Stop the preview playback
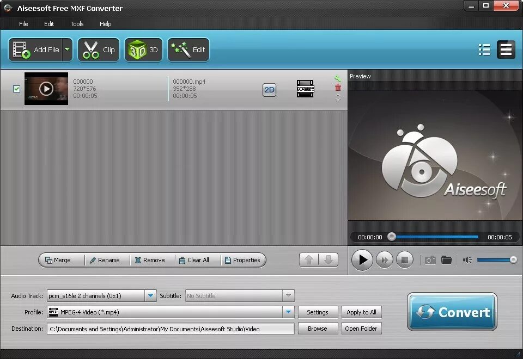This screenshot has height=359, width=523. pos(405,260)
